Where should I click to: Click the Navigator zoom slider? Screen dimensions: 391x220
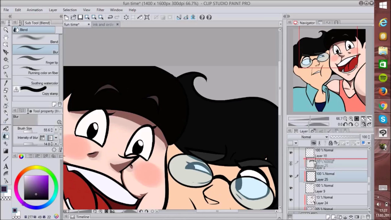[x=309, y=119]
